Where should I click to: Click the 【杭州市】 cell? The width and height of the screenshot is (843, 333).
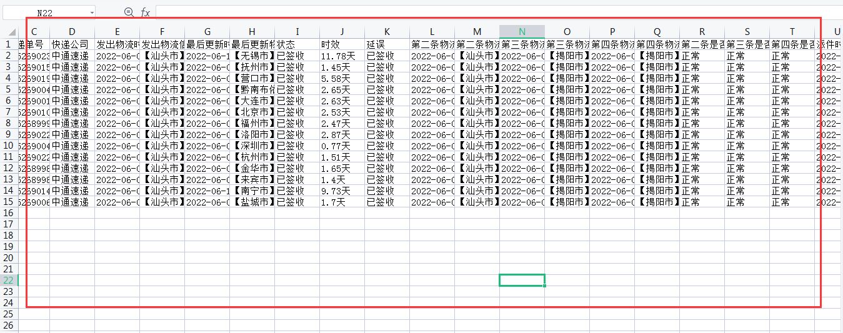[x=252, y=157]
